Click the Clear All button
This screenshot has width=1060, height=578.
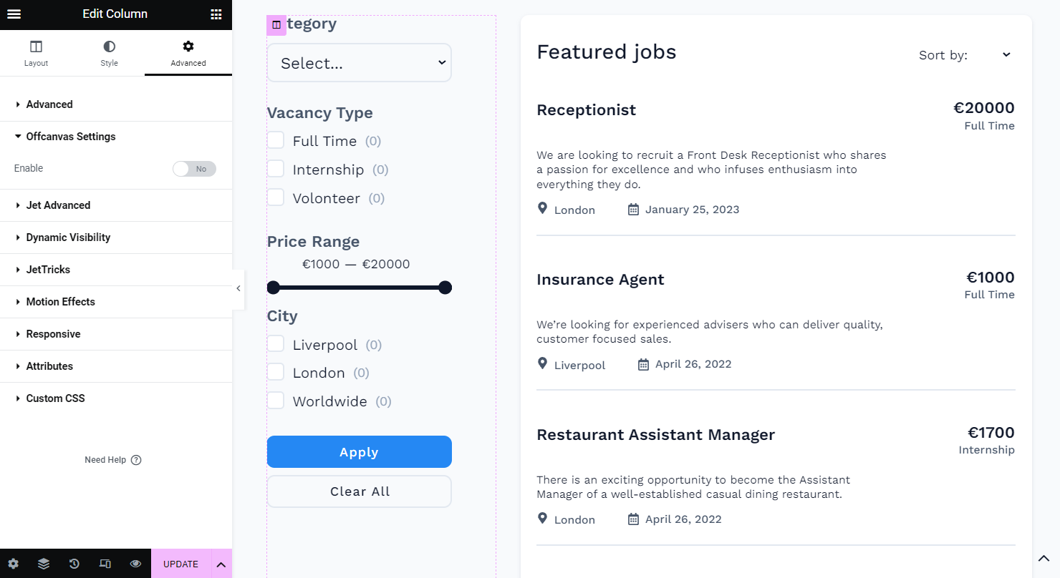pos(360,491)
